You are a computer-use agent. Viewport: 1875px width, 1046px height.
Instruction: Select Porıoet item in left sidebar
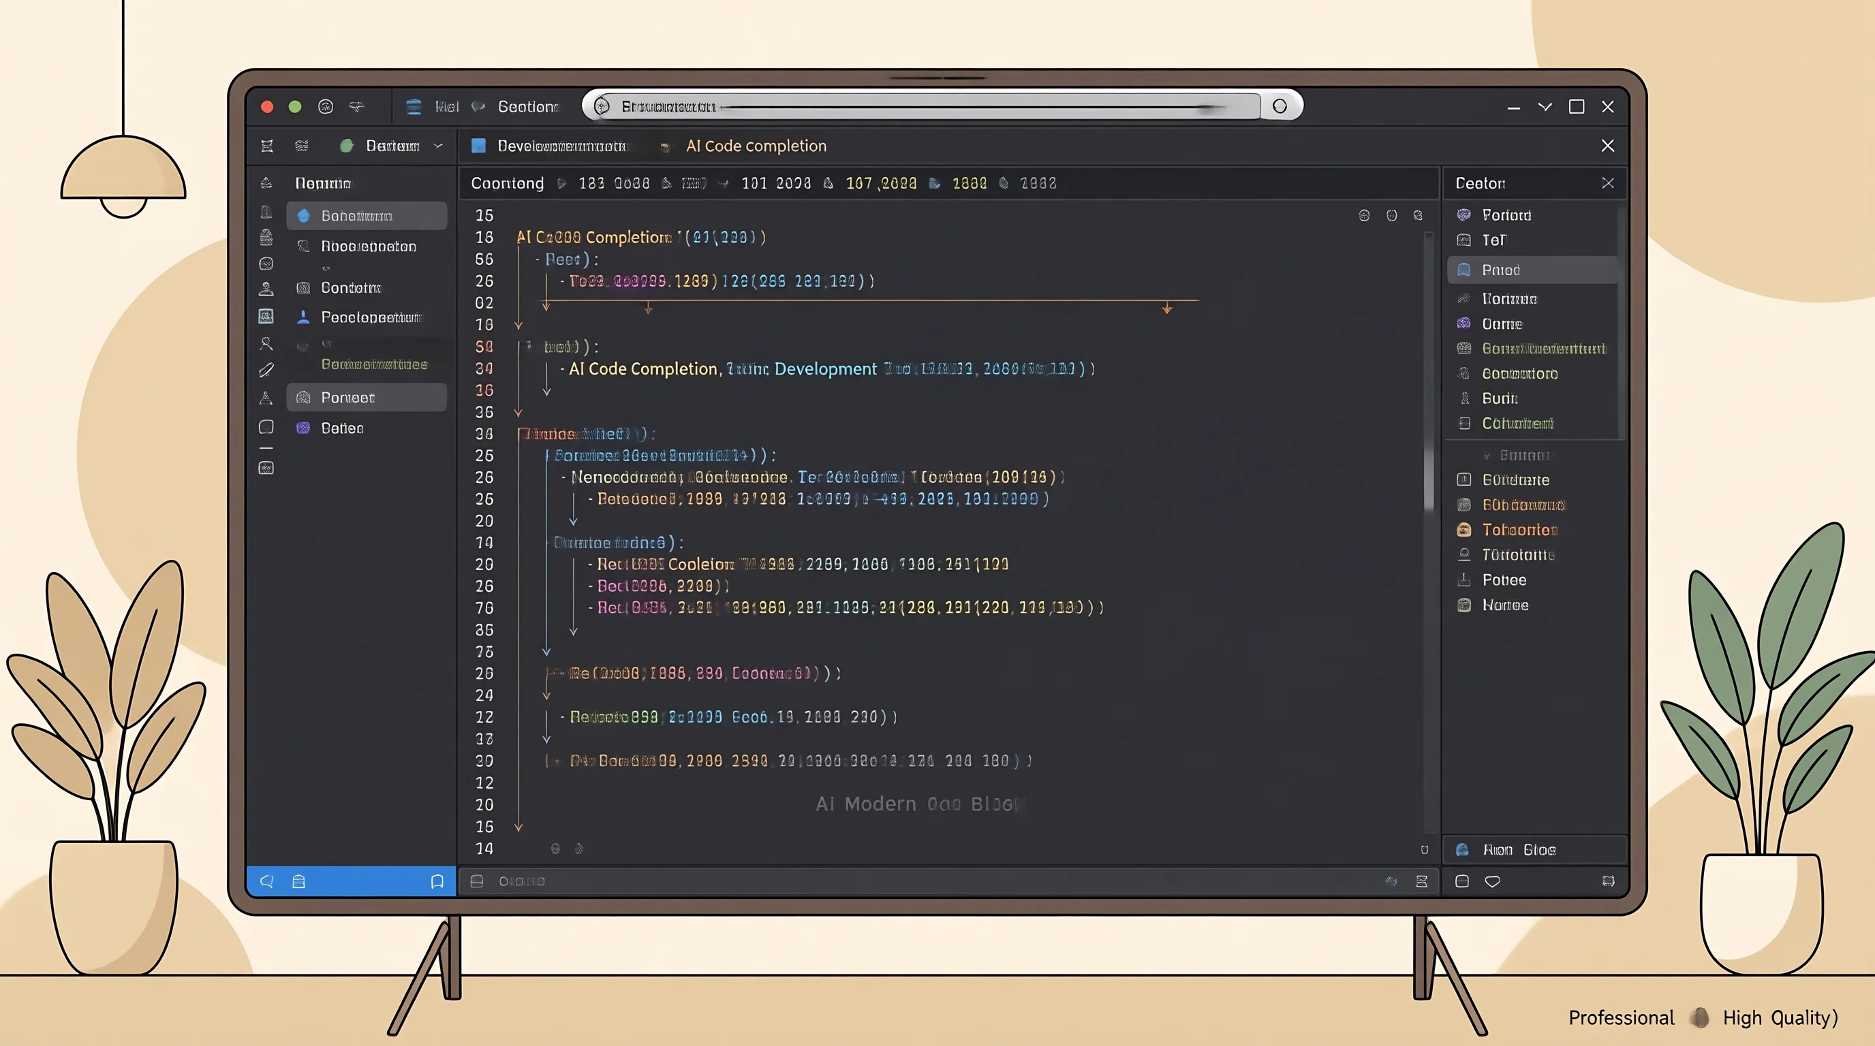366,398
